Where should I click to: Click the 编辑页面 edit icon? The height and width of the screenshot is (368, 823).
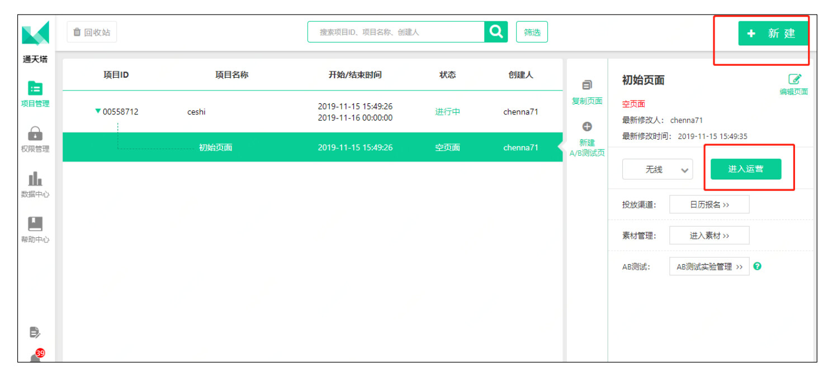click(794, 79)
